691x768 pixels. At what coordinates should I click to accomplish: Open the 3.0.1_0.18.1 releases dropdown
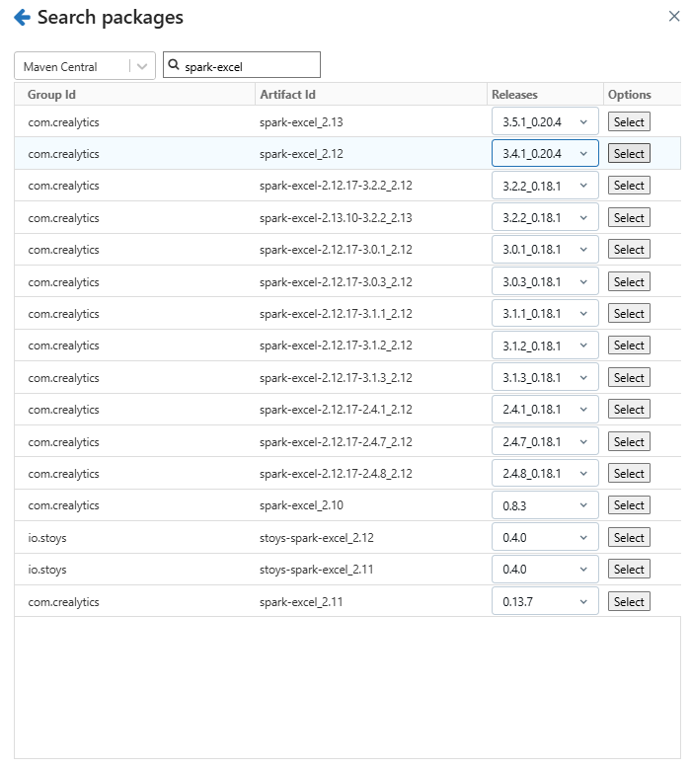[545, 250]
